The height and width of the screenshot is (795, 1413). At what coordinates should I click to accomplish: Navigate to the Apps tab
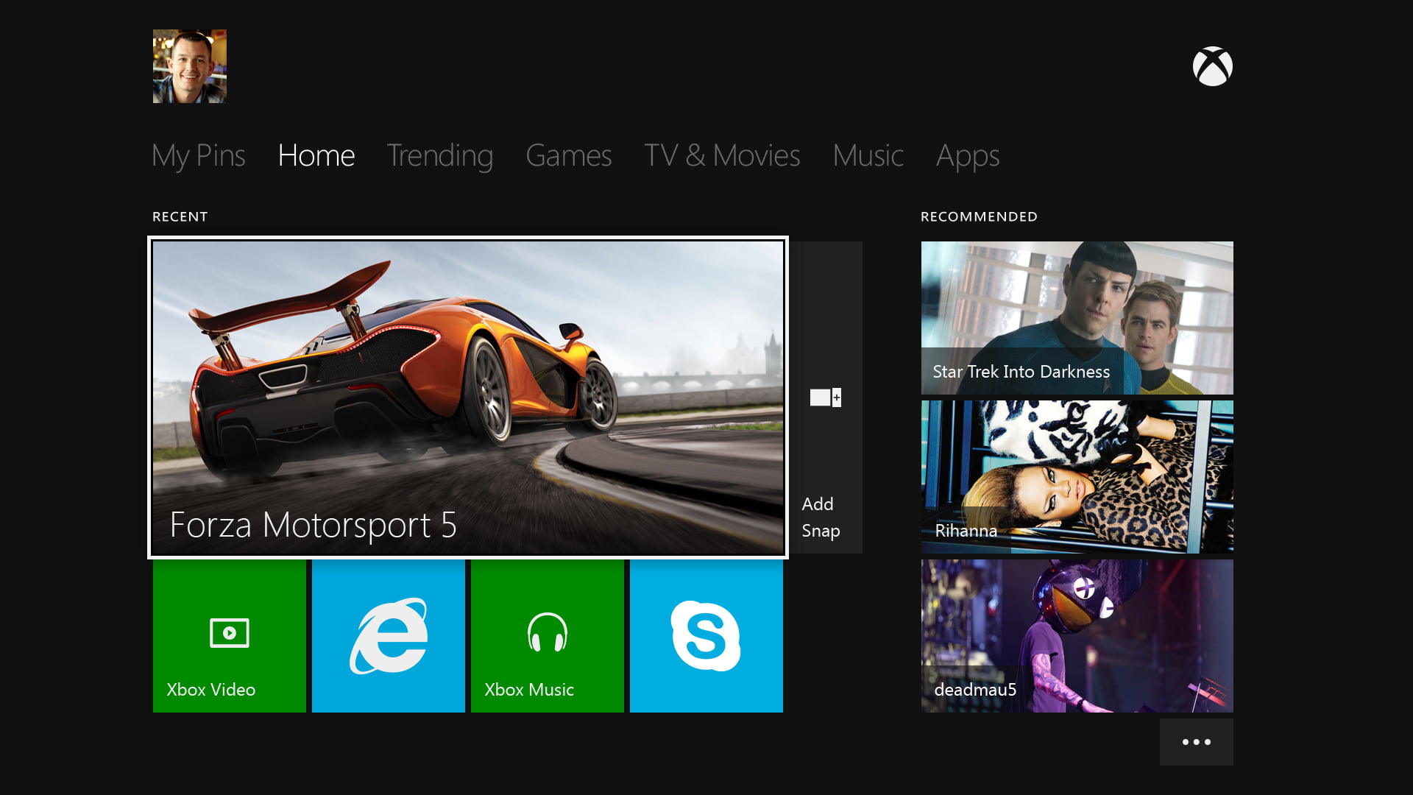click(967, 155)
